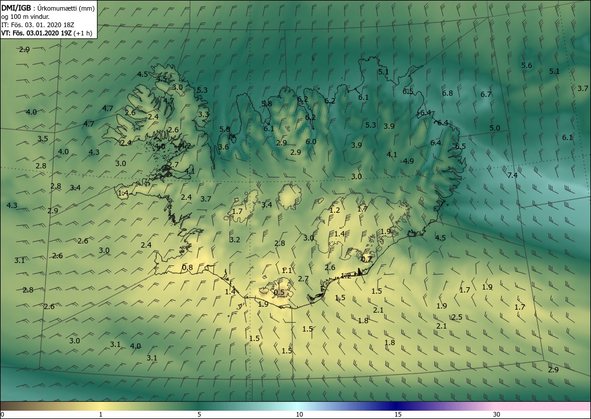Select the 'IT: Fös. 03. 01. 2020 18Z' line
591x419 pixels.
pos(38,25)
